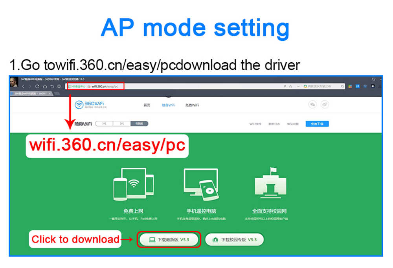Click the dark square extension icon
This screenshot has width=393, height=268.
[373, 86]
